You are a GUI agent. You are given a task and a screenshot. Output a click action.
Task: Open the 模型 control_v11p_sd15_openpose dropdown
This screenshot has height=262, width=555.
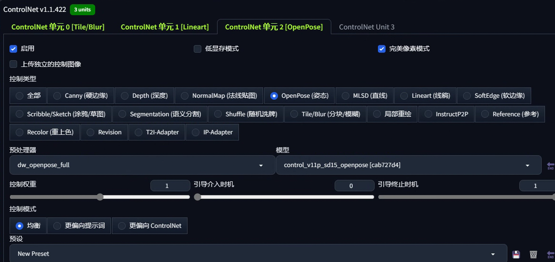click(408, 165)
